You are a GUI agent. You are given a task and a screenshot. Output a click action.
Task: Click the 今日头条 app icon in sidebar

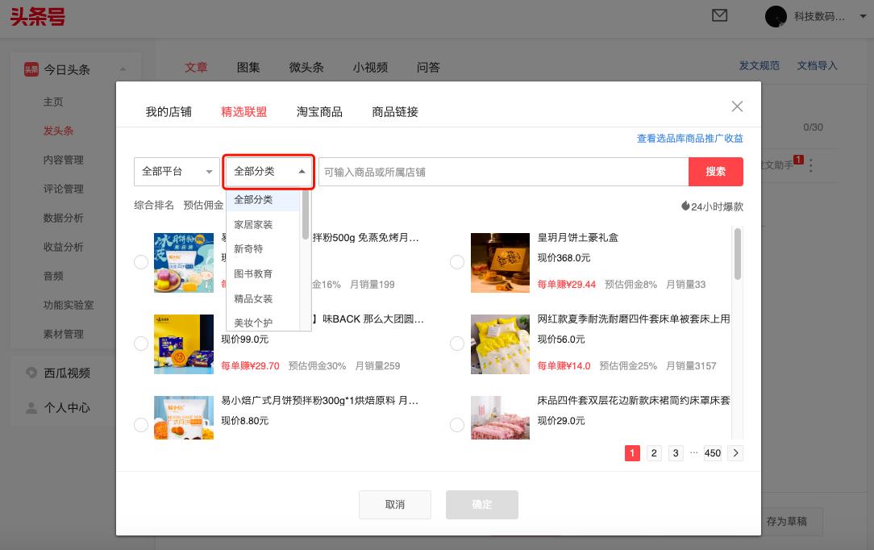pyautogui.click(x=29, y=69)
